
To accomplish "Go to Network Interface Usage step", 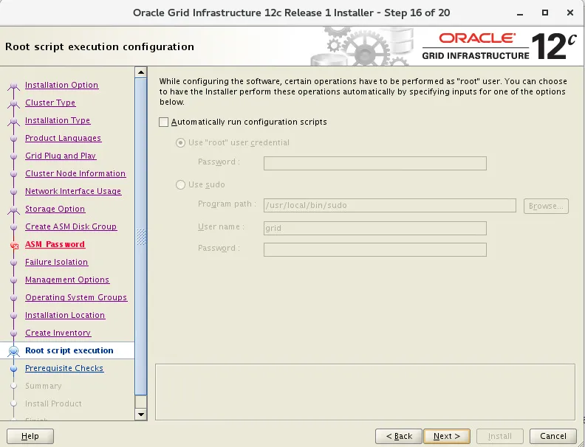I will click(x=73, y=191).
